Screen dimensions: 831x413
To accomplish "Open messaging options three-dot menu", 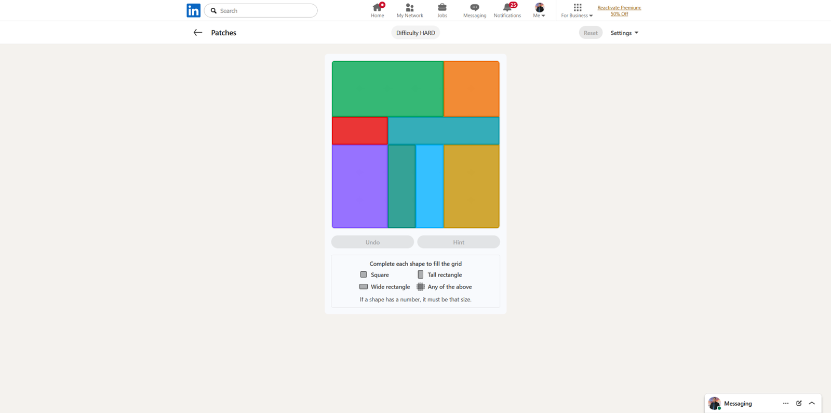I will pos(785,403).
